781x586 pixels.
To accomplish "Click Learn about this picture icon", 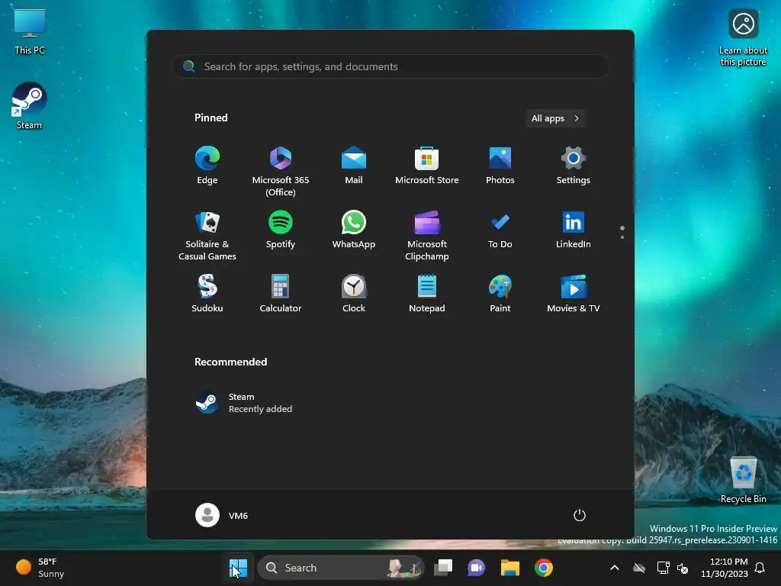I will click(x=743, y=37).
